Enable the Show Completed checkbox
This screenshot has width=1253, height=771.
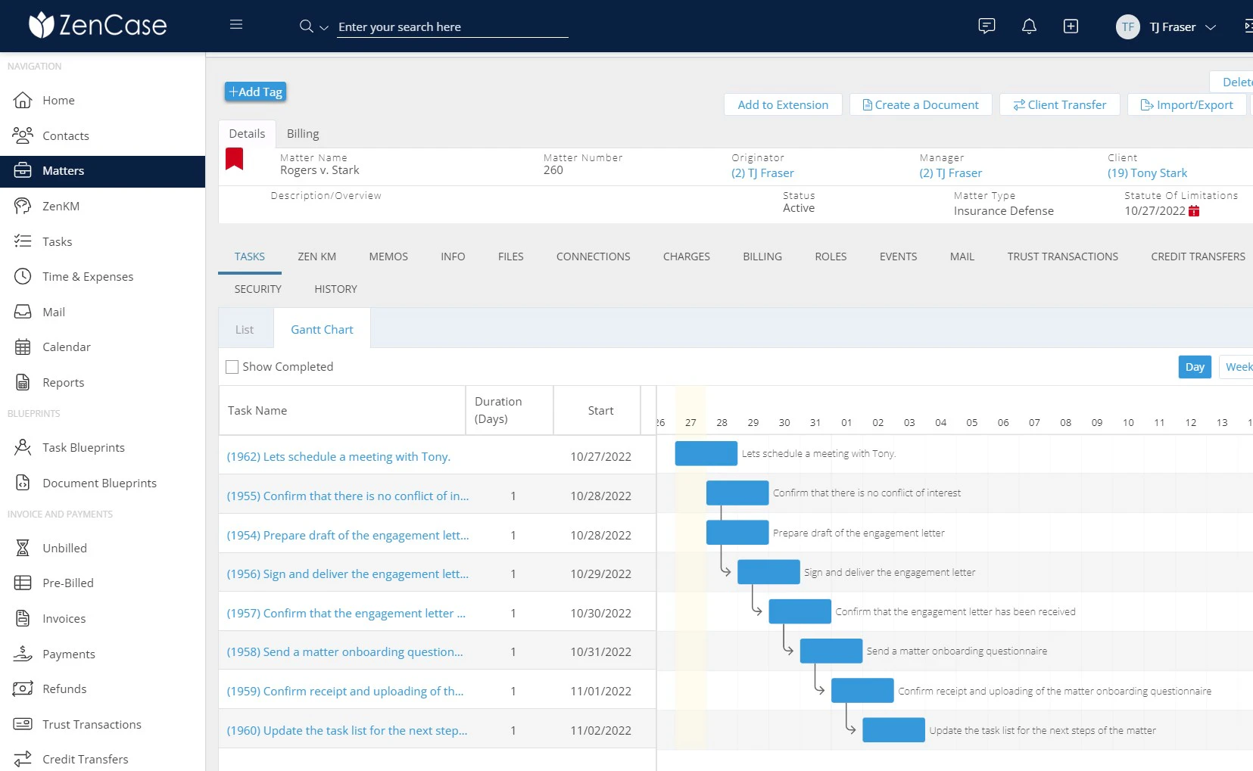pyautogui.click(x=232, y=366)
